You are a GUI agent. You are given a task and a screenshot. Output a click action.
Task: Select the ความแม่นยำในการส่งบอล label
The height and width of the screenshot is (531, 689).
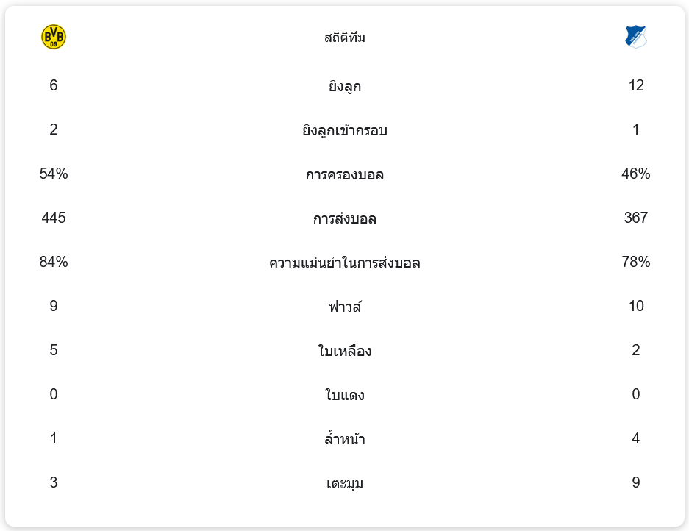coord(344,263)
